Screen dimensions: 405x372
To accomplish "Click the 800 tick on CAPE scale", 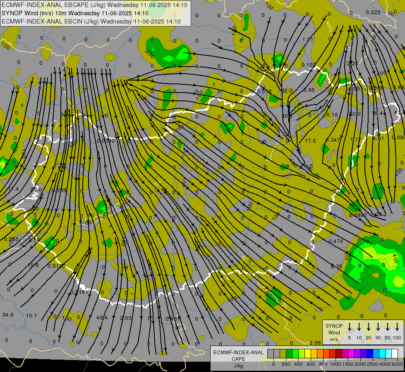I will point(323,364).
